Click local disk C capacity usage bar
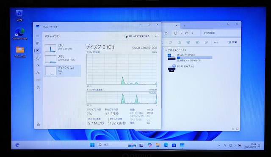The image size is (271, 157). point(194,58)
